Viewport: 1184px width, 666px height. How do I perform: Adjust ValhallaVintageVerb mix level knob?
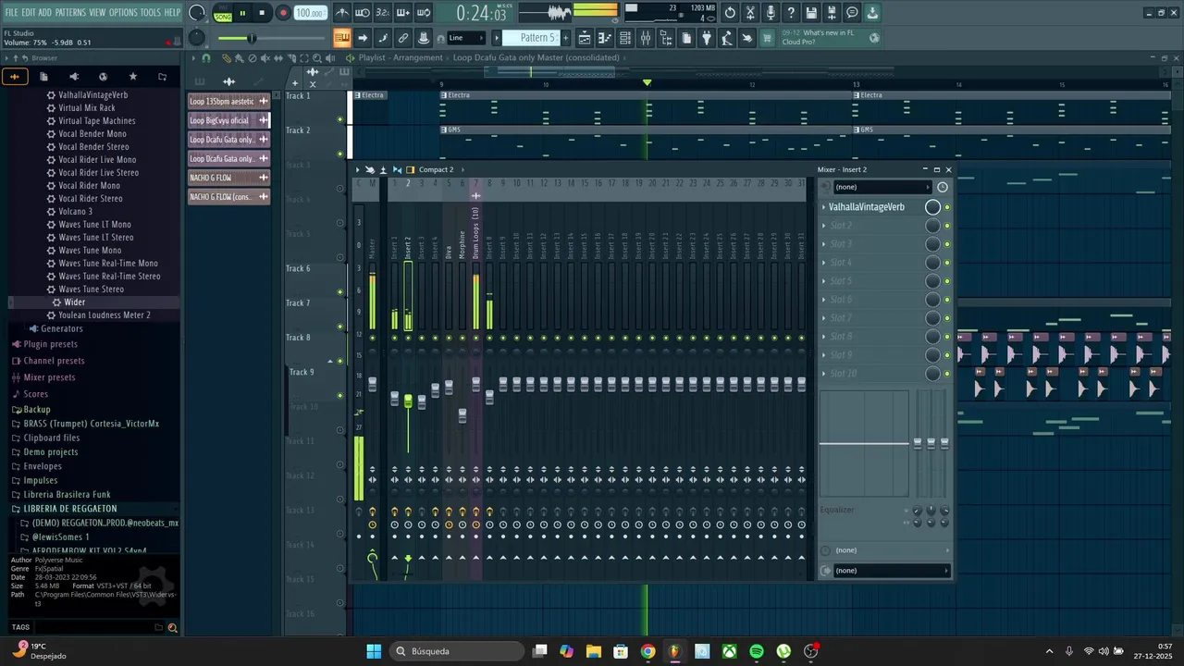(932, 207)
